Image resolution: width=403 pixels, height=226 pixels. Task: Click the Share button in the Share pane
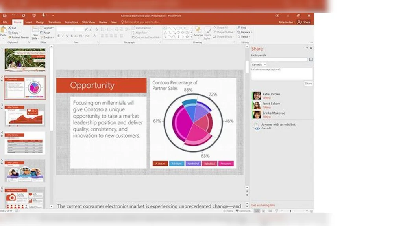(309, 84)
